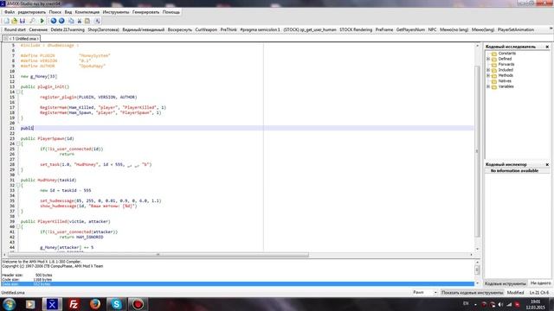
Task: Click the blue Redo arrow icon
Action: pos(61,21)
